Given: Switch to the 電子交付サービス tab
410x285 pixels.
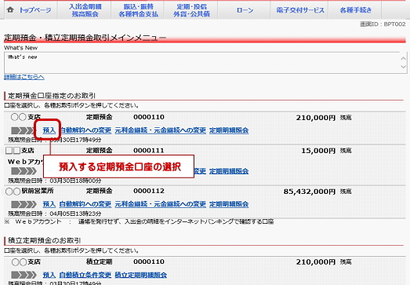Looking at the screenshot, I should coord(300,10).
